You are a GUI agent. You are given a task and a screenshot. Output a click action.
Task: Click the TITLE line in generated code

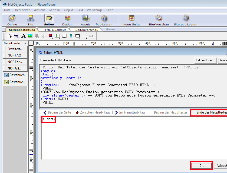120,67
